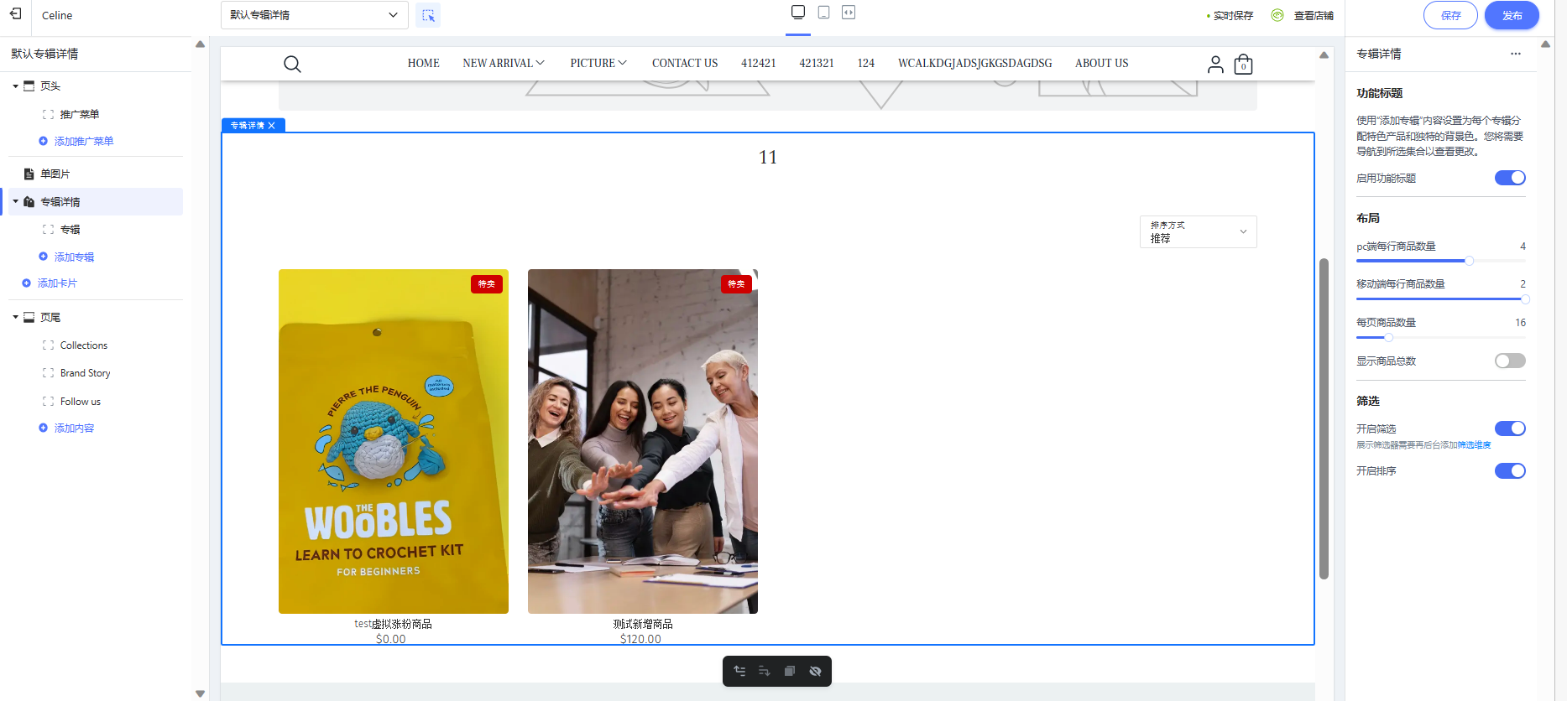Select the 推广菜单 tree item
Image resolution: width=1567 pixels, height=701 pixels.
(80, 114)
